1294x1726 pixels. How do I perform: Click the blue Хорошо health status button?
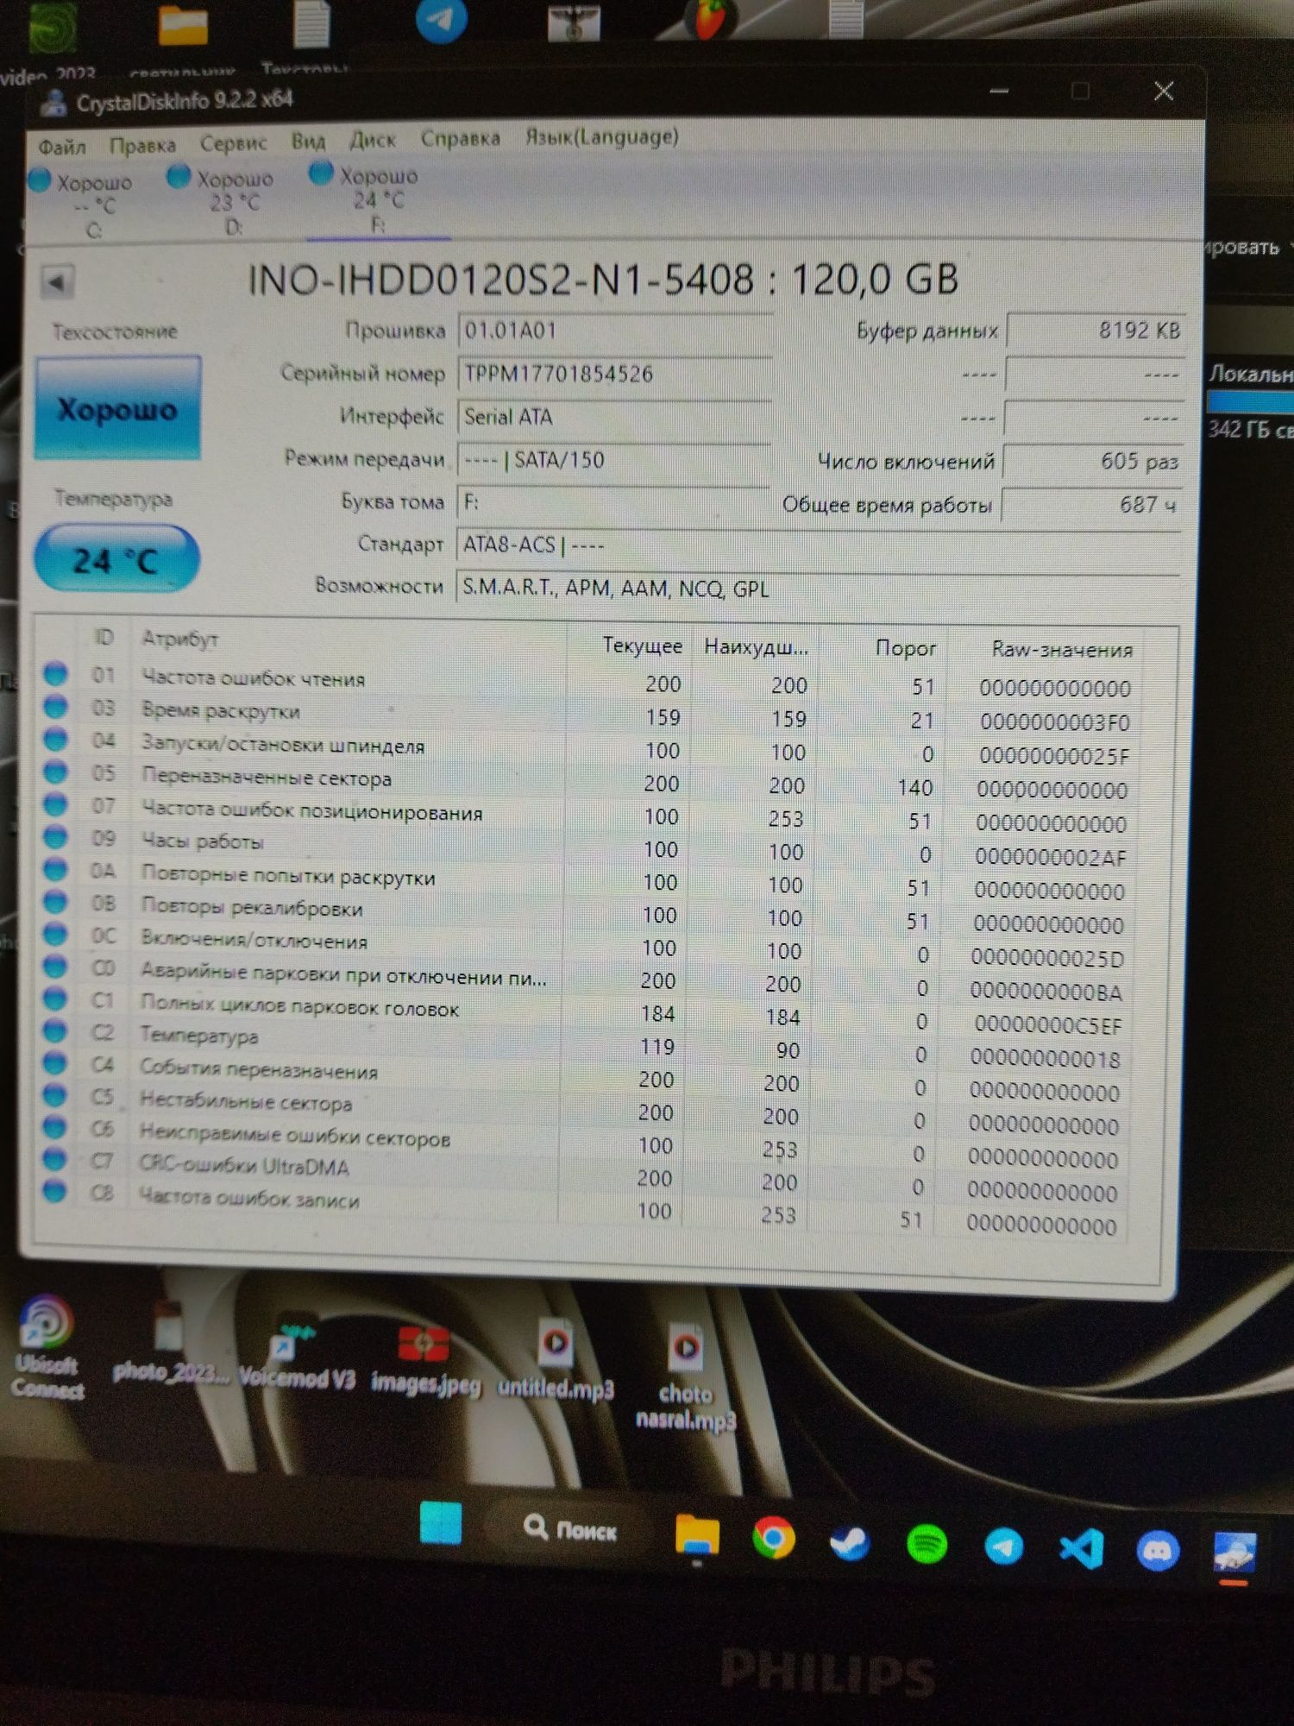tap(117, 407)
